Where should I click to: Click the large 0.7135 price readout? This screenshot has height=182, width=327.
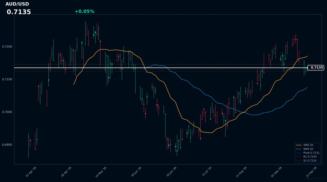[x=19, y=12]
